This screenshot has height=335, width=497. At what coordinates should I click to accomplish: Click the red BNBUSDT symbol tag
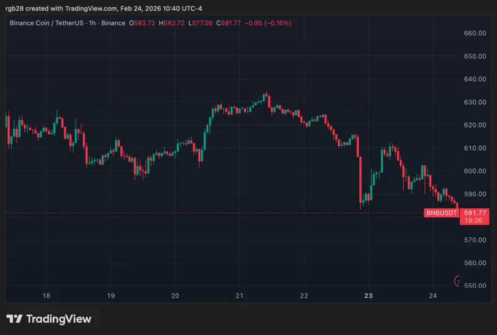(x=441, y=213)
